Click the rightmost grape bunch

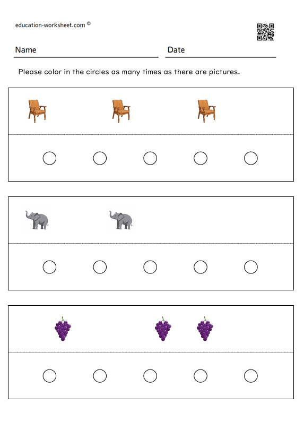pos(205,329)
